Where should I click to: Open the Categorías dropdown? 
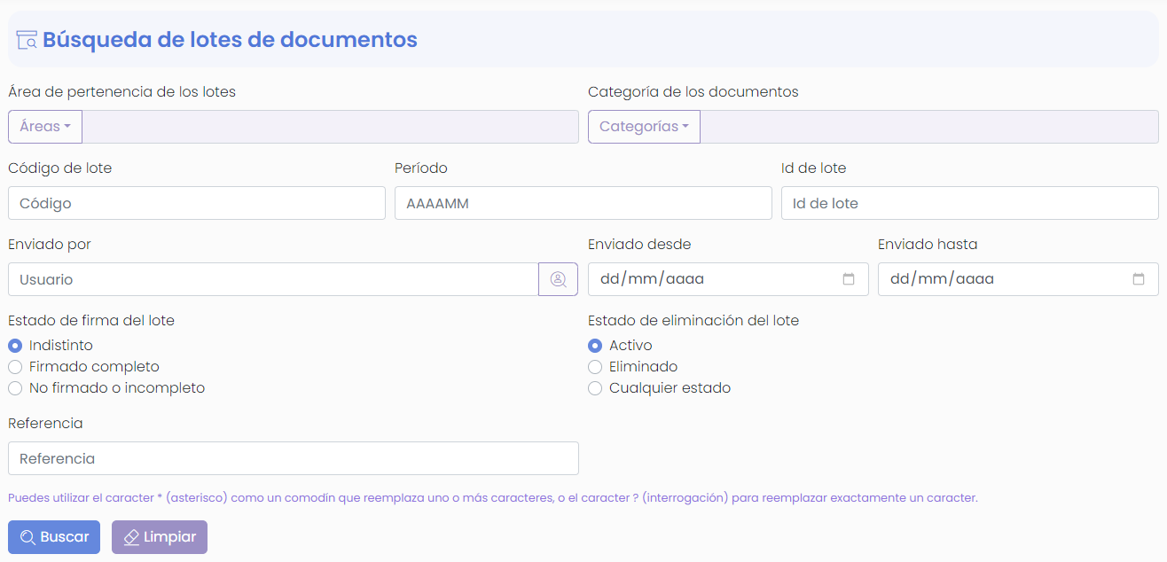644,126
